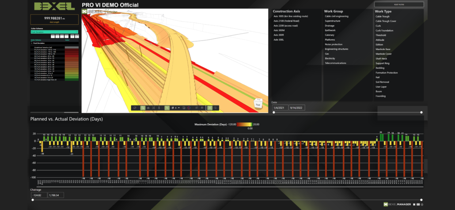Toggle the green selection arrow button in viewer toolbar
Image resolution: width=455 pixels, height=210 pixels.
(167, 108)
